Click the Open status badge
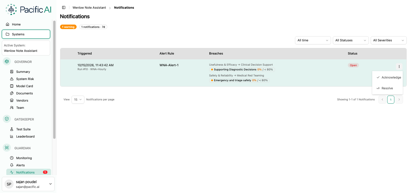This screenshot has height=193, width=410. (353, 65)
